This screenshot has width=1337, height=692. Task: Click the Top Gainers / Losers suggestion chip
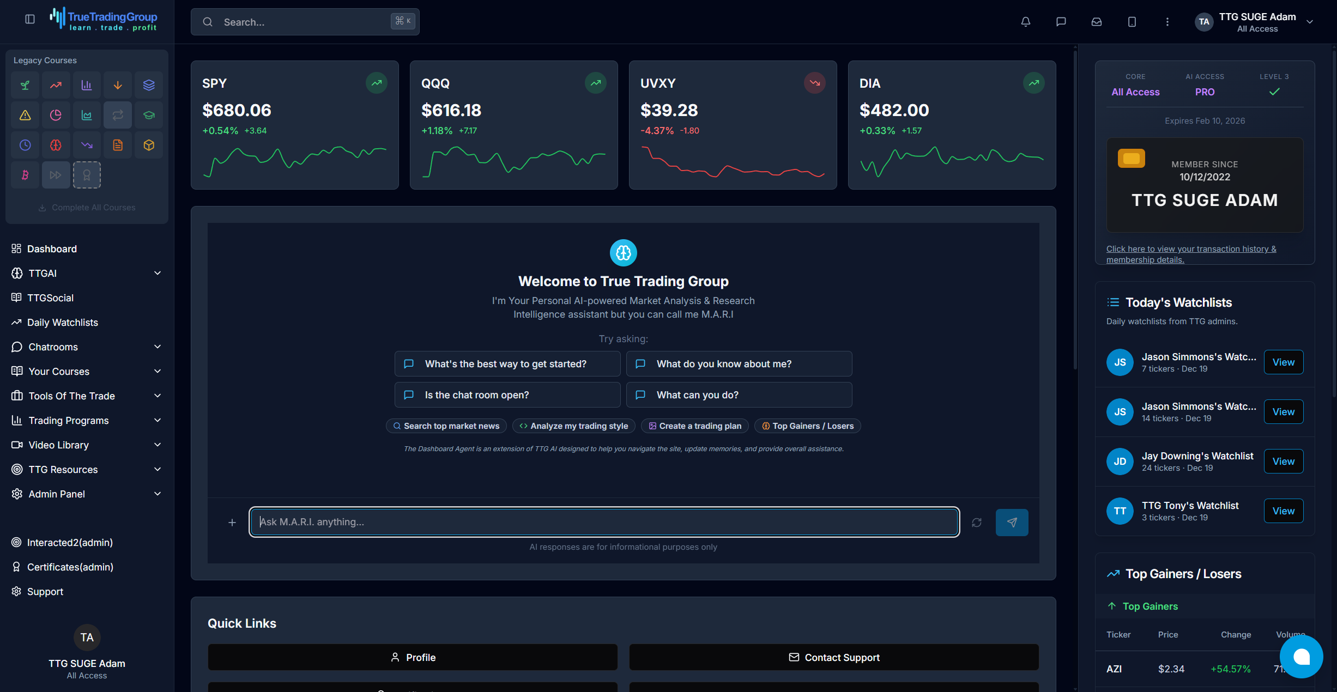[x=807, y=426]
